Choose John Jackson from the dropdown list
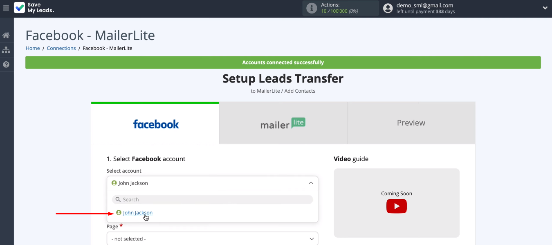552x245 pixels. coord(137,213)
